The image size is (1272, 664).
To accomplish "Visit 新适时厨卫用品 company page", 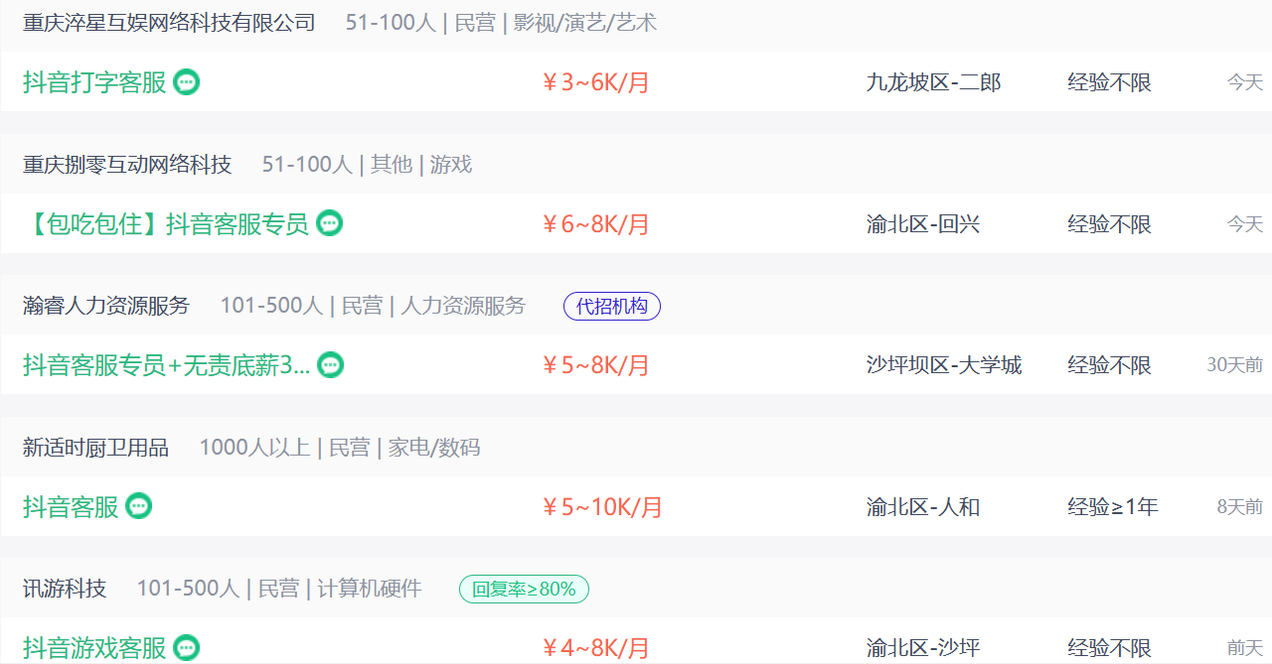I will [96, 448].
